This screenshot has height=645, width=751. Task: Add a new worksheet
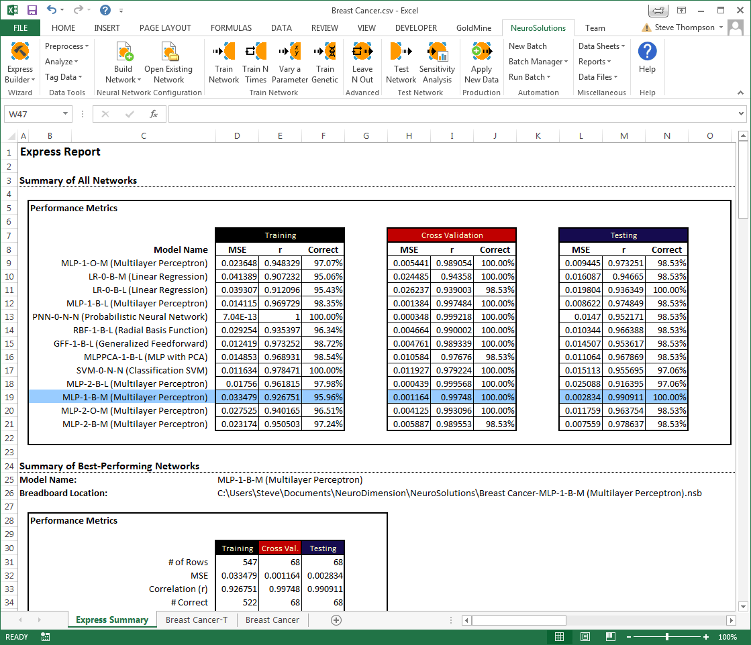336,620
